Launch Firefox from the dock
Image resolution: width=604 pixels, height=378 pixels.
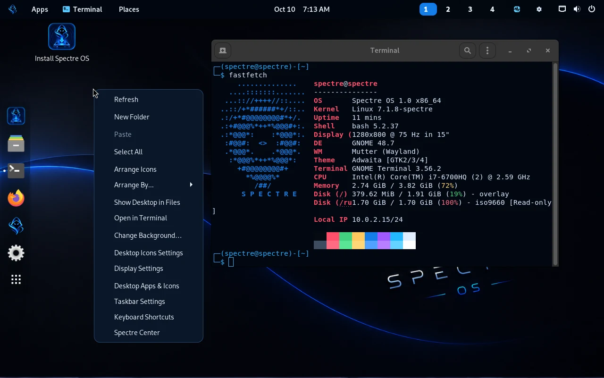[16, 198]
